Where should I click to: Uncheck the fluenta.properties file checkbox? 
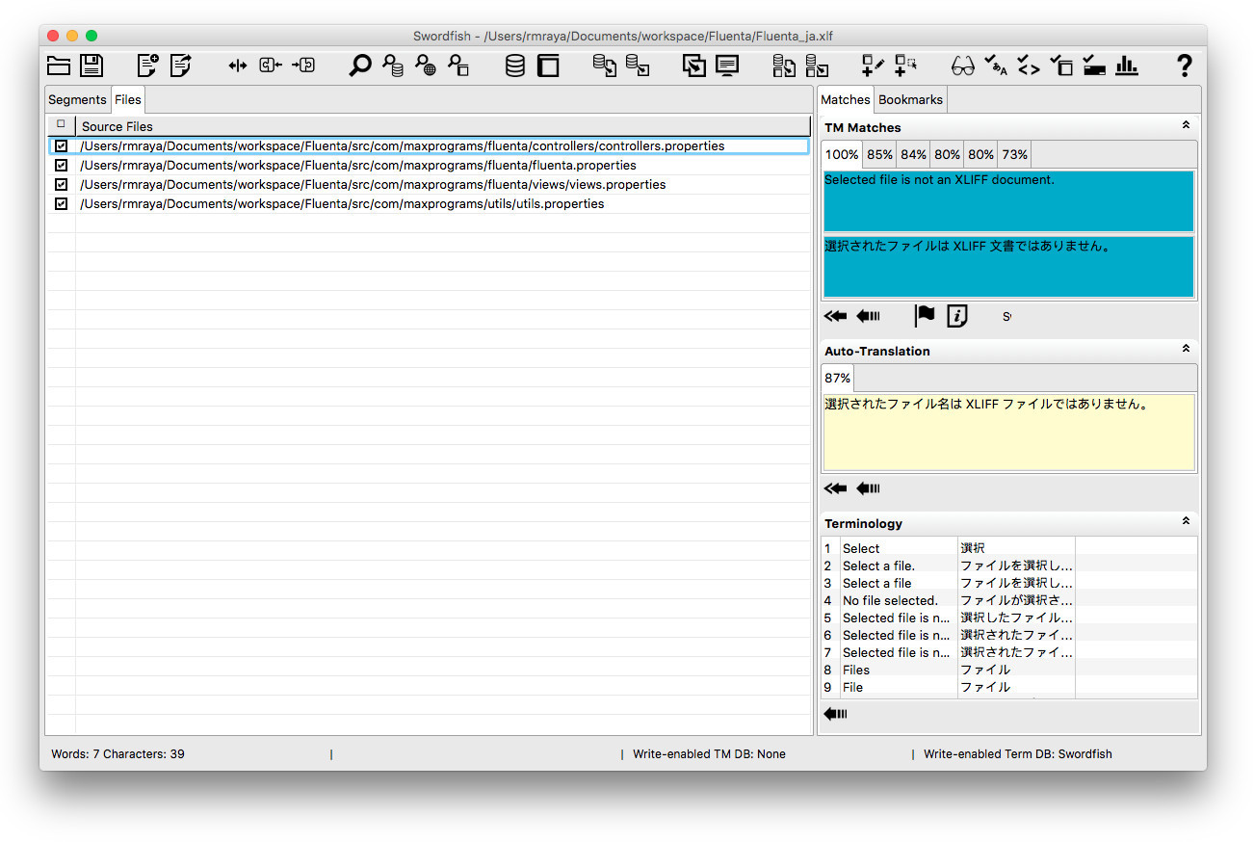[x=62, y=166]
